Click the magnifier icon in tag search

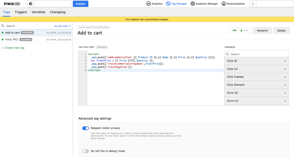[x=3, y=26]
